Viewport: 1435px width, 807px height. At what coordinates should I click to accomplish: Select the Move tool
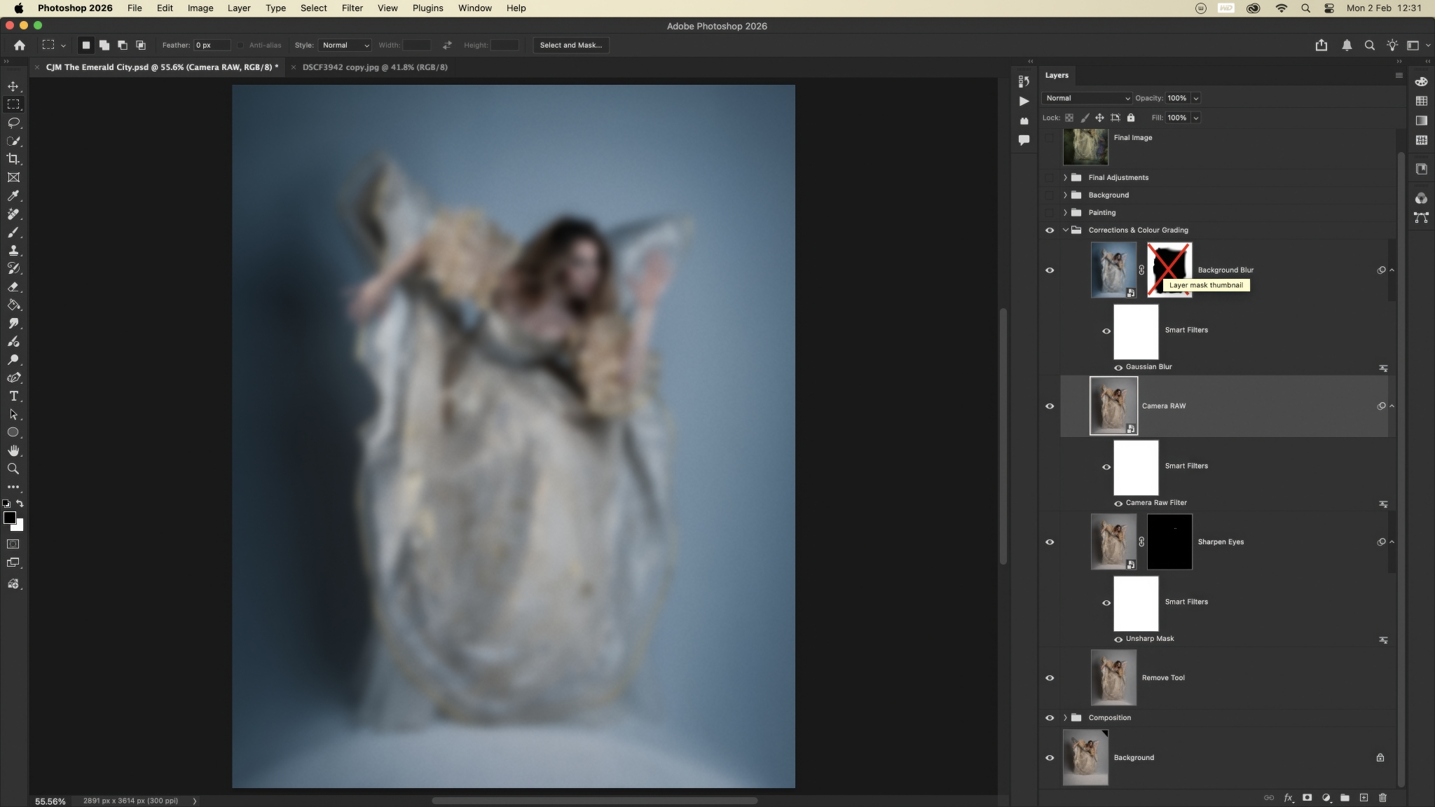tap(13, 86)
